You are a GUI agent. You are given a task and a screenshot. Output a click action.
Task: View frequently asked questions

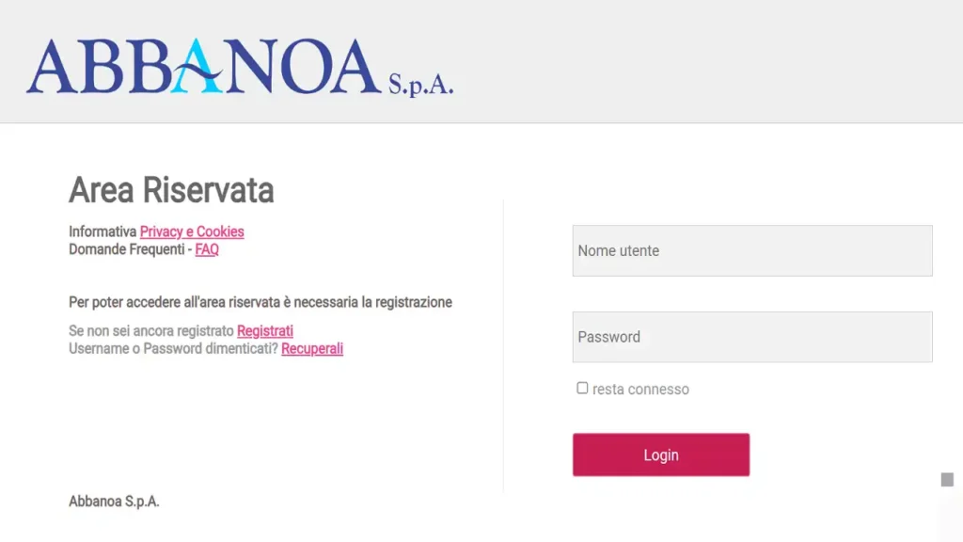click(206, 250)
